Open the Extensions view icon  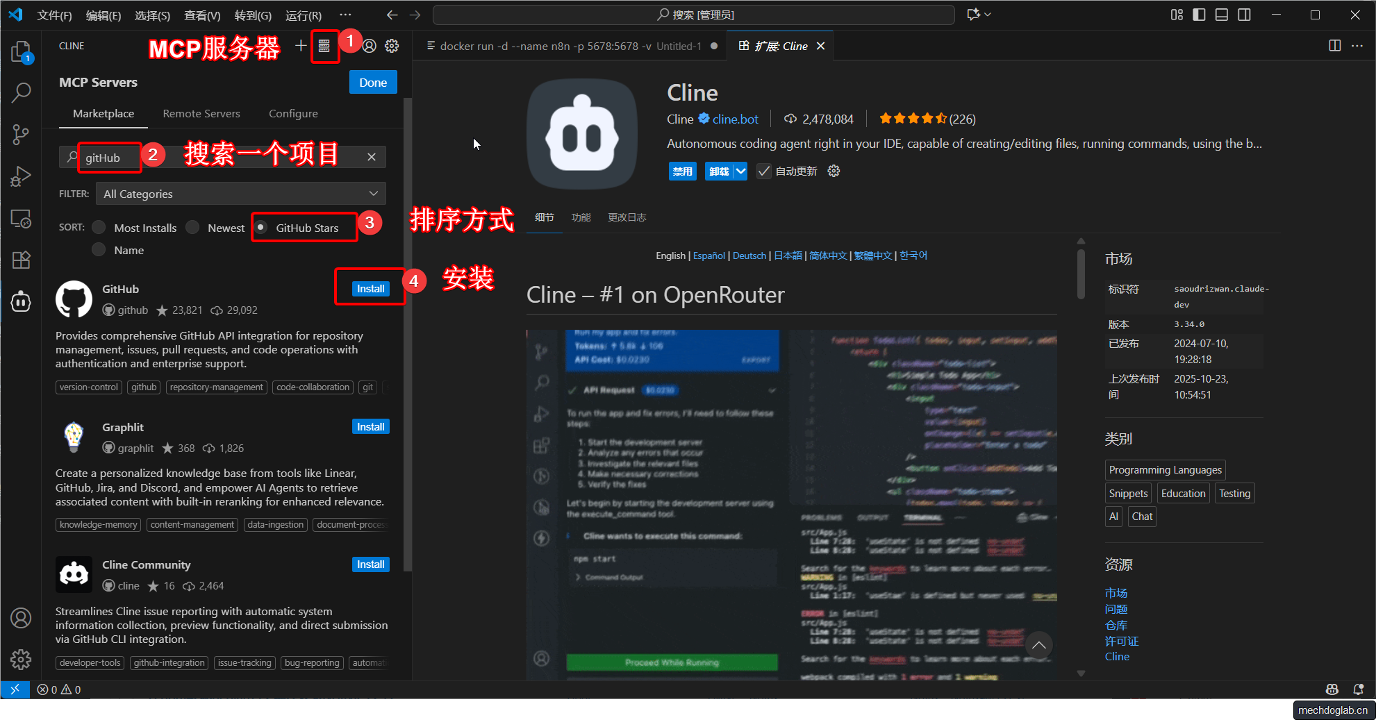21,260
